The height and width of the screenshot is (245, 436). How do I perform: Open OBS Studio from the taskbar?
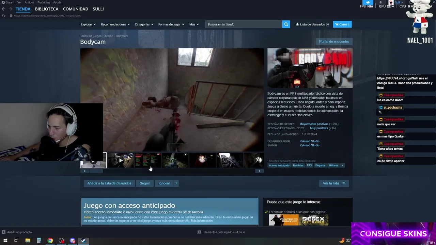point(61,241)
